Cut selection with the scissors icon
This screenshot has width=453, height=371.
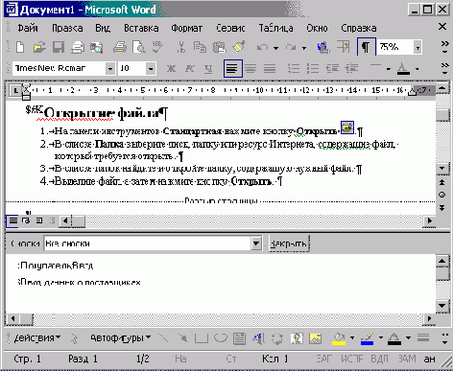tap(181, 47)
